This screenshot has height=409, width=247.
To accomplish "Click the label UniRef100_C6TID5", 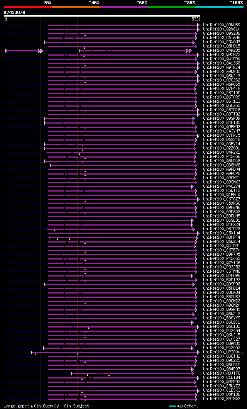I will pos(222,93).
